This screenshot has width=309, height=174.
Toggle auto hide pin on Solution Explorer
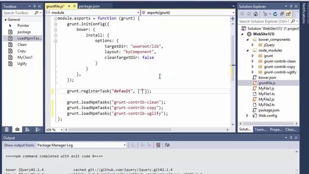point(291,6)
